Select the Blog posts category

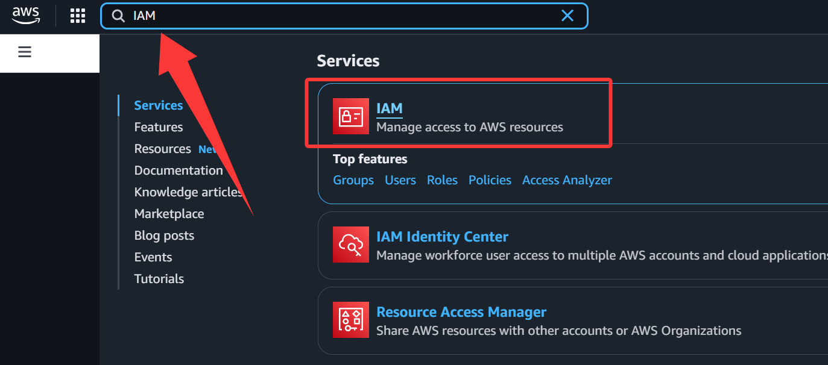tap(164, 236)
